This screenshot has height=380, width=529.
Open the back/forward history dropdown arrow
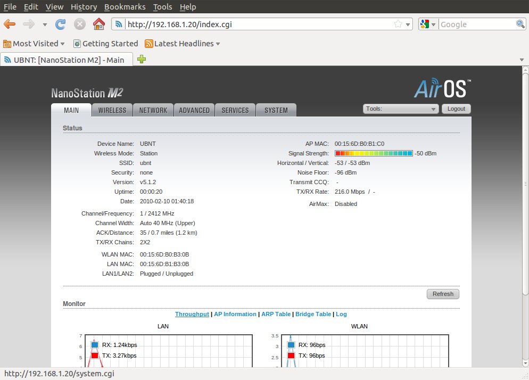pyautogui.click(x=45, y=24)
